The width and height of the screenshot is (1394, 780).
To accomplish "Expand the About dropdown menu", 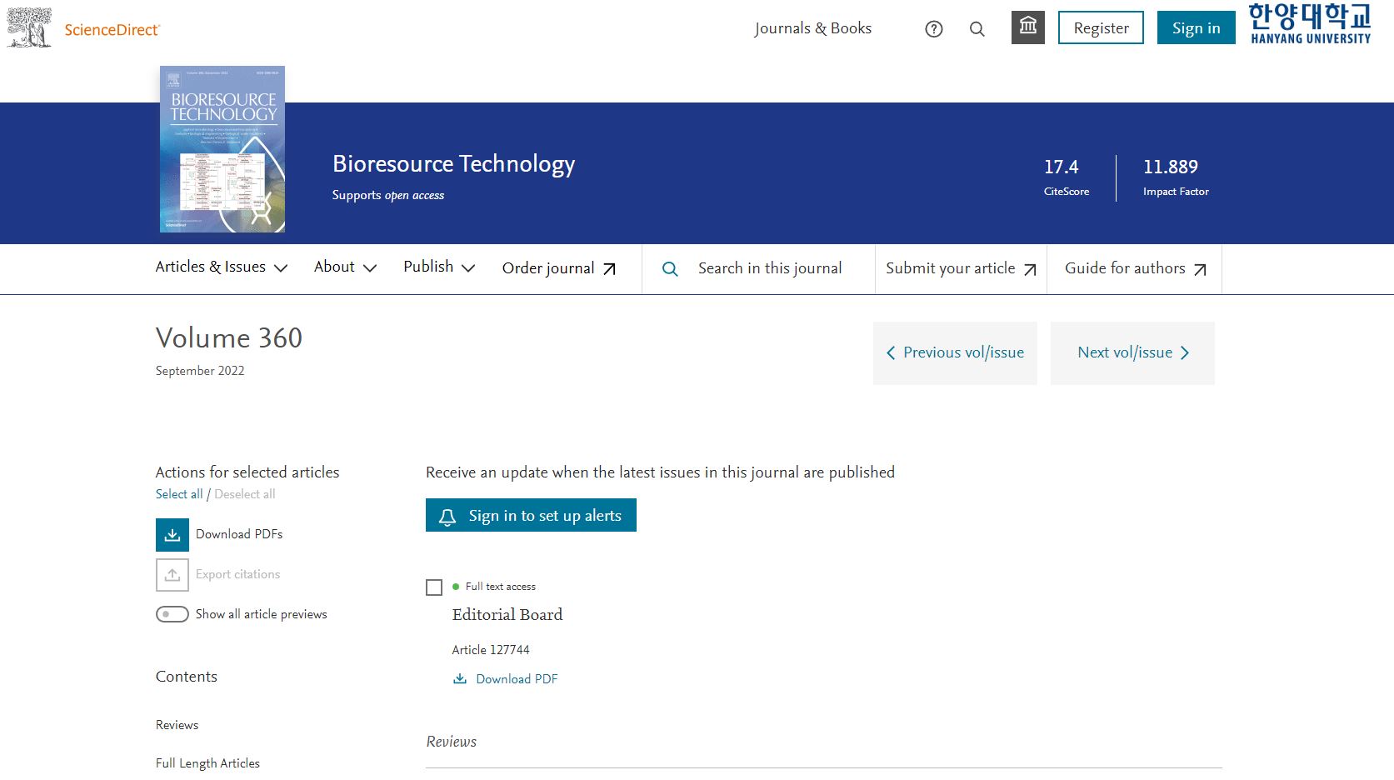I will tap(345, 267).
